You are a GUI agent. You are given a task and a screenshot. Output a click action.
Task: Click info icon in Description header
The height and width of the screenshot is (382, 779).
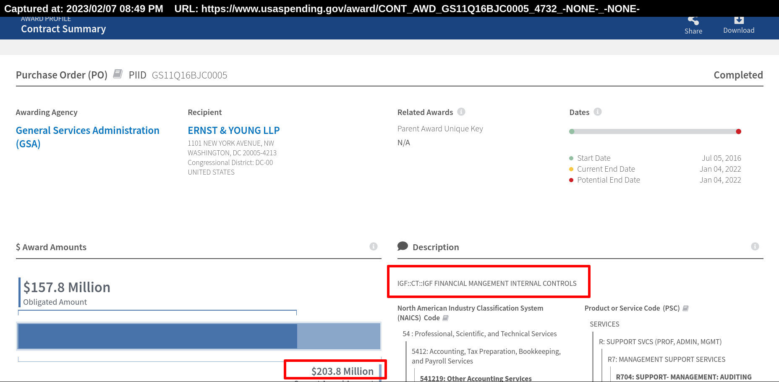click(x=755, y=246)
